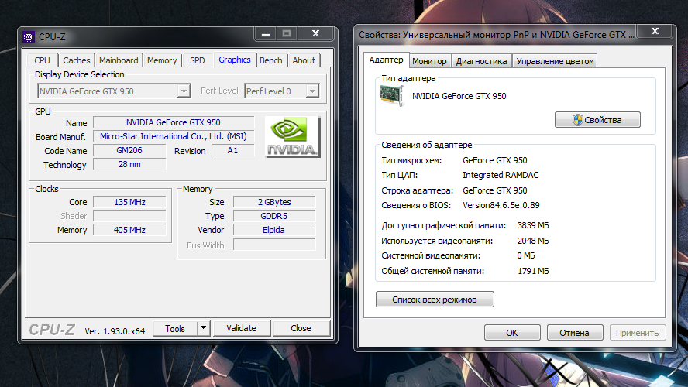Click the Список всех режимов button
688x387 pixels.
435,299
